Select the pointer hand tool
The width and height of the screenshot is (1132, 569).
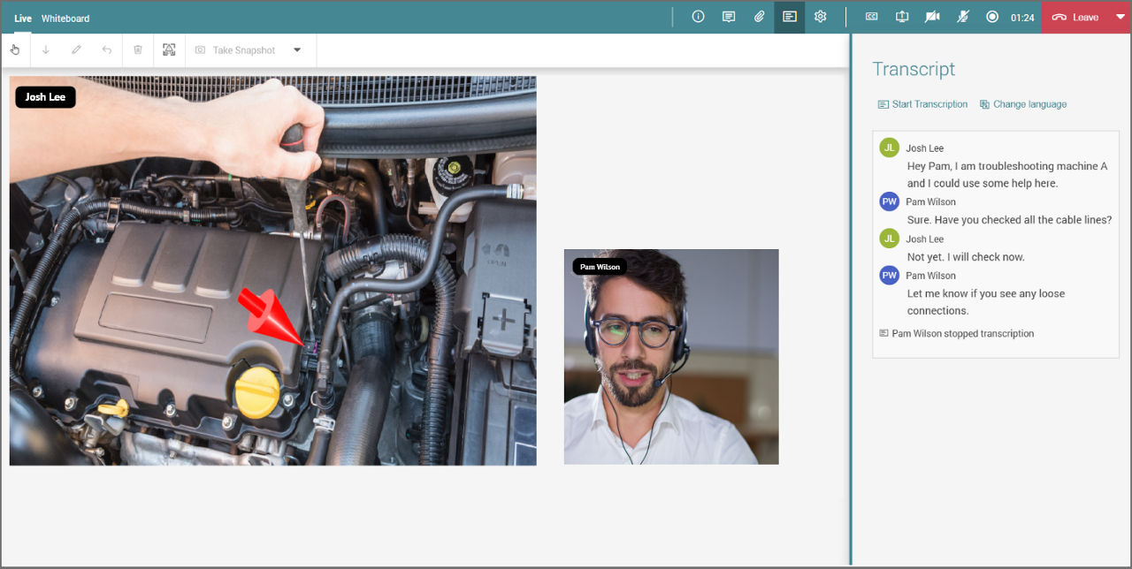click(16, 50)
